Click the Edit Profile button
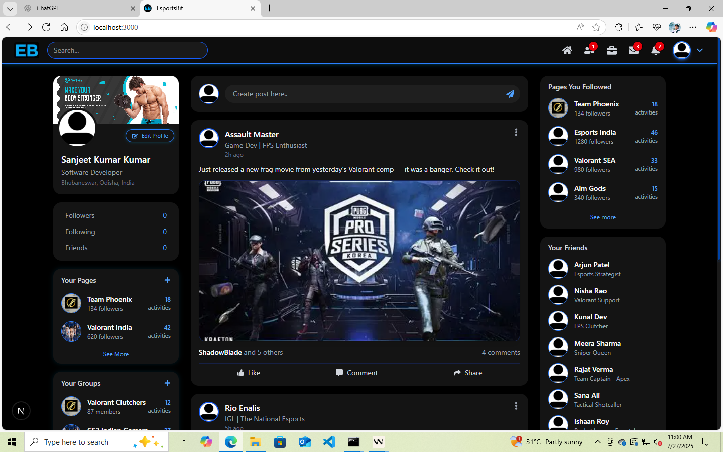Screen dimensions: 723x452 150,136
